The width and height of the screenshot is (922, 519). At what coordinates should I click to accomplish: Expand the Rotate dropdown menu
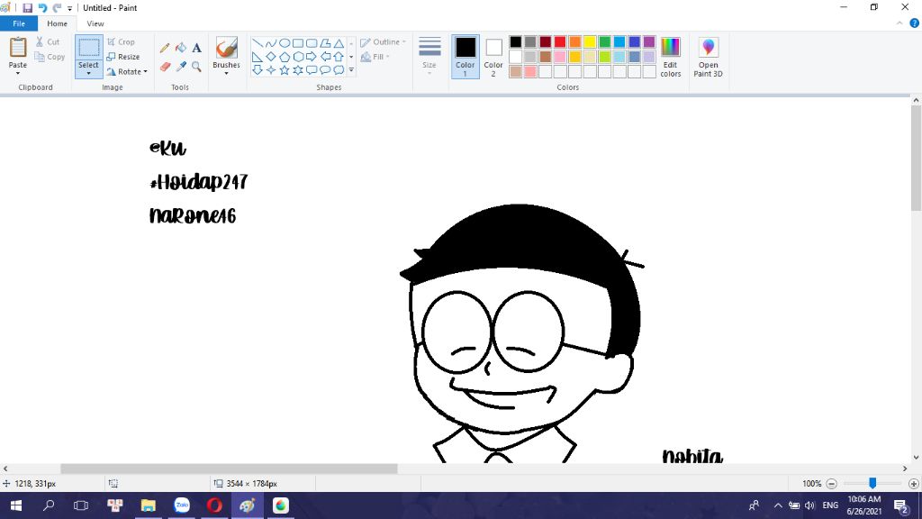(145, 72)
